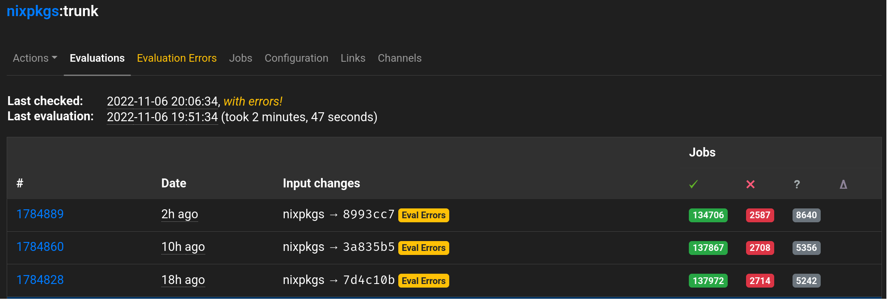Click Eval Errors badge for 8993cc7

click(423, 215)
